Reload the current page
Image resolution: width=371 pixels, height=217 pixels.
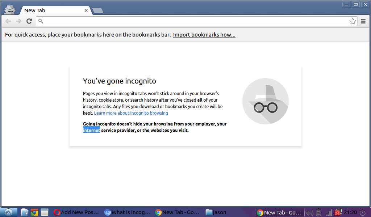point(29,21)
